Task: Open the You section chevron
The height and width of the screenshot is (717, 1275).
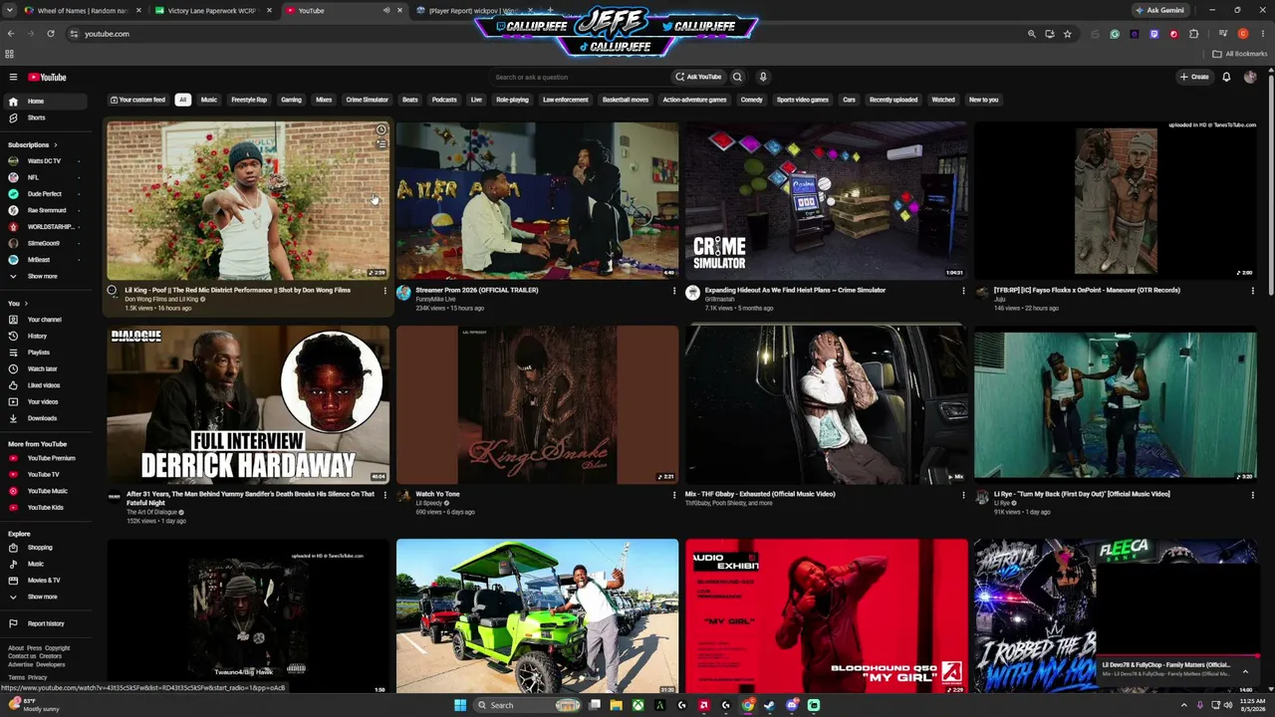Action: pyautogui.click(x=26, y=304)
